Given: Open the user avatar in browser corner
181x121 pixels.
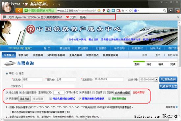Looking at the screenshot, I should tap(7, 8).
